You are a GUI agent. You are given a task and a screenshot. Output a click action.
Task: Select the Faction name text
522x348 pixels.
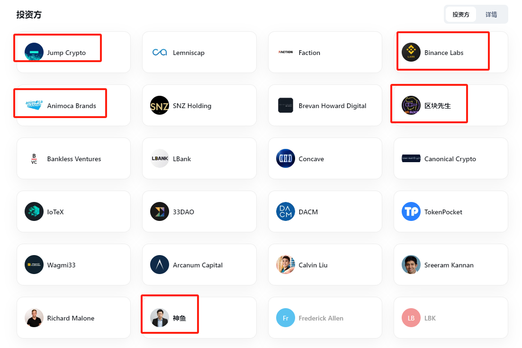pyautogui.click(x=309, y=53)
